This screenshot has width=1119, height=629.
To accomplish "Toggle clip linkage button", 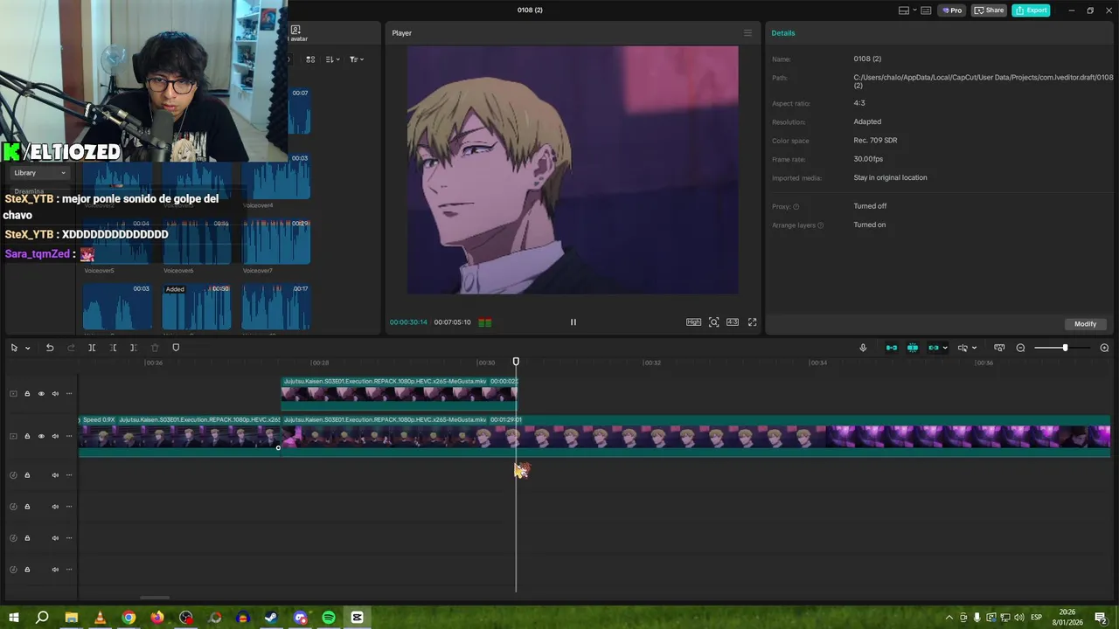I will coord(934,348).
